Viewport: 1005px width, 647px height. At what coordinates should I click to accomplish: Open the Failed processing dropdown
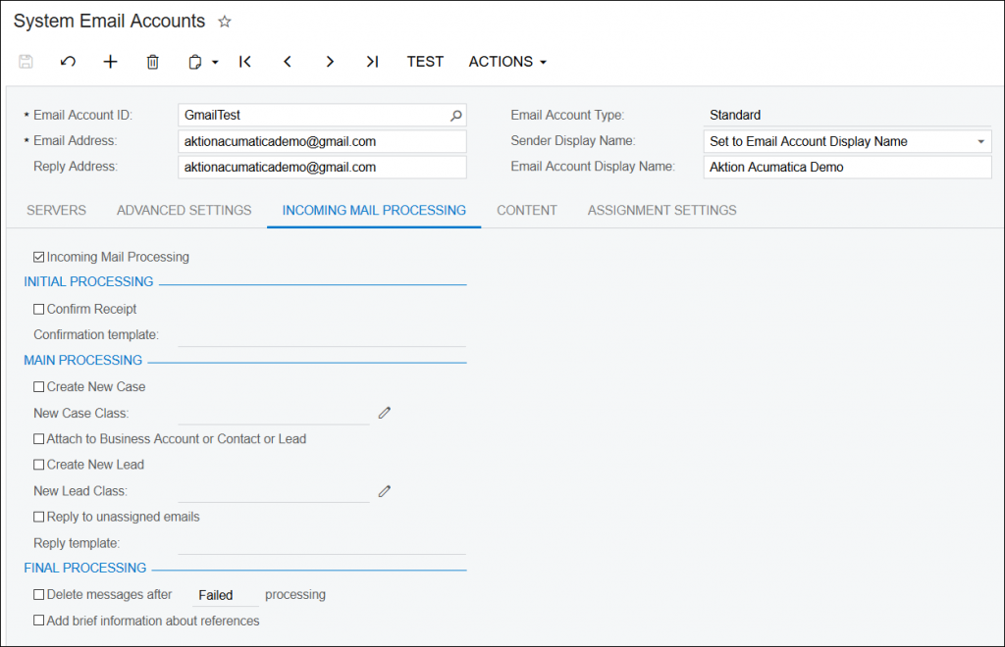(225, 595)
